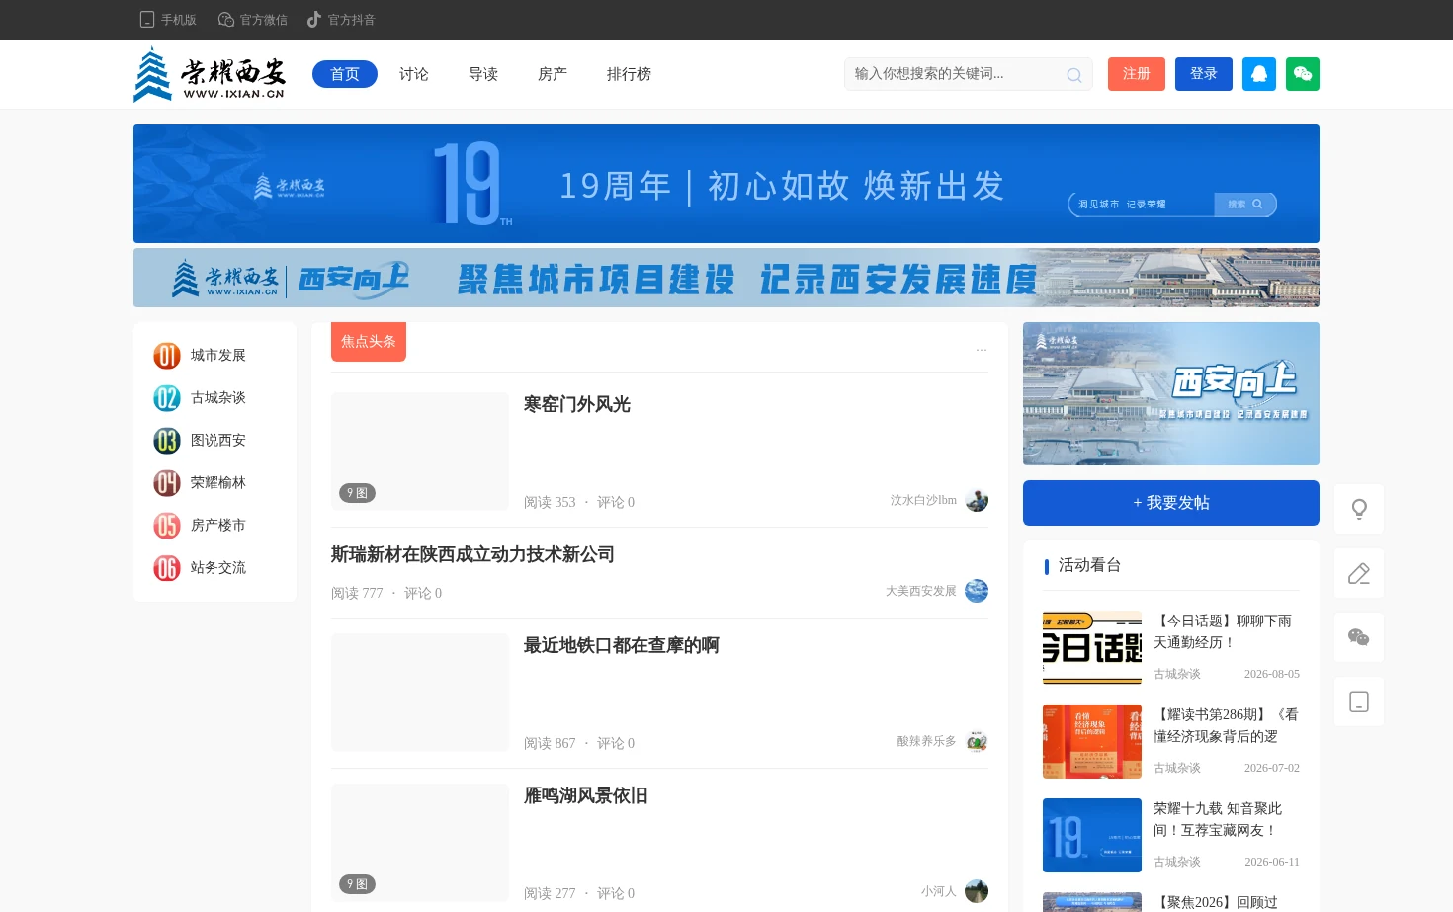This screenshot has width=1453, height=912.
Task: Select the 焦点头条 tab
Action: tap(369, 342)
